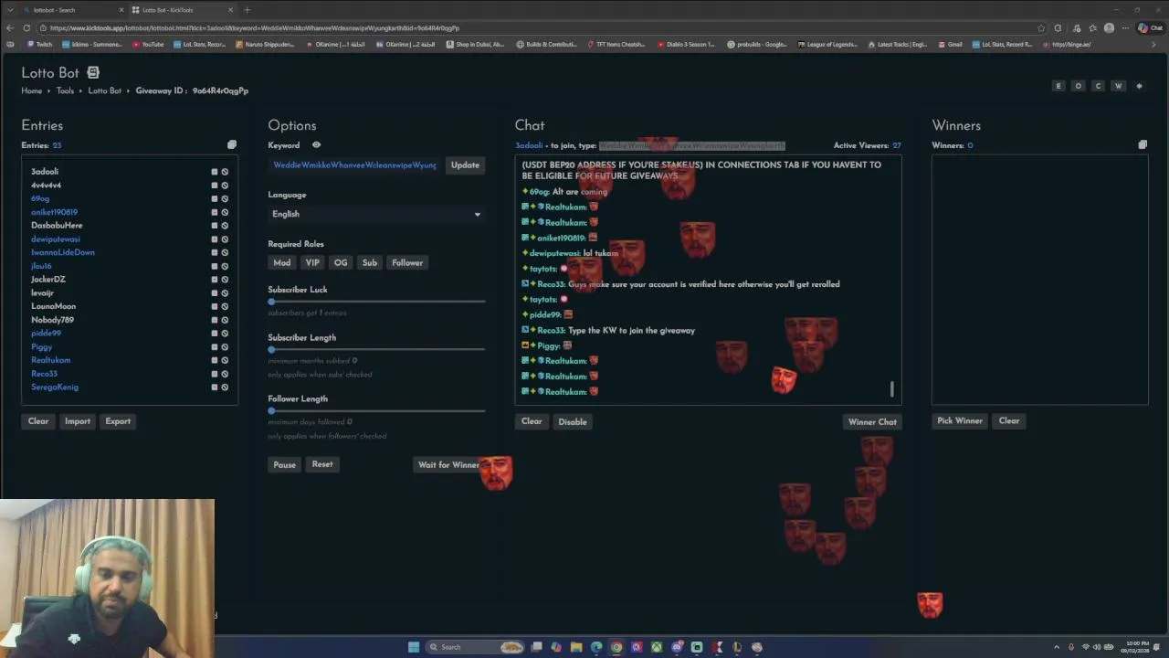This screenshot has width=1169, height=658.
Task: Clear the Winners list
Action: coord(1009,421)
